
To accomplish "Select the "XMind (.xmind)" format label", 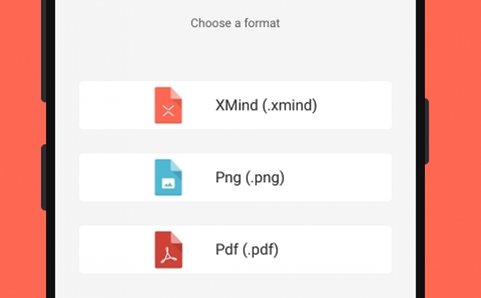I will click(x=266, y=106).
